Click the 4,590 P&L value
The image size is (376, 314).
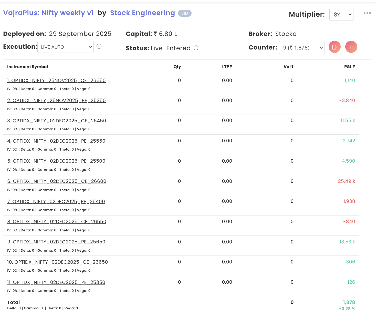click(348, 161)
